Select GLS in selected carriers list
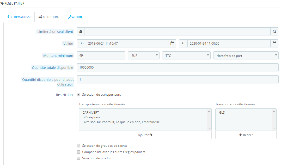Image resolution: width=281 pixels, height=165 pixels. point(222,113)
